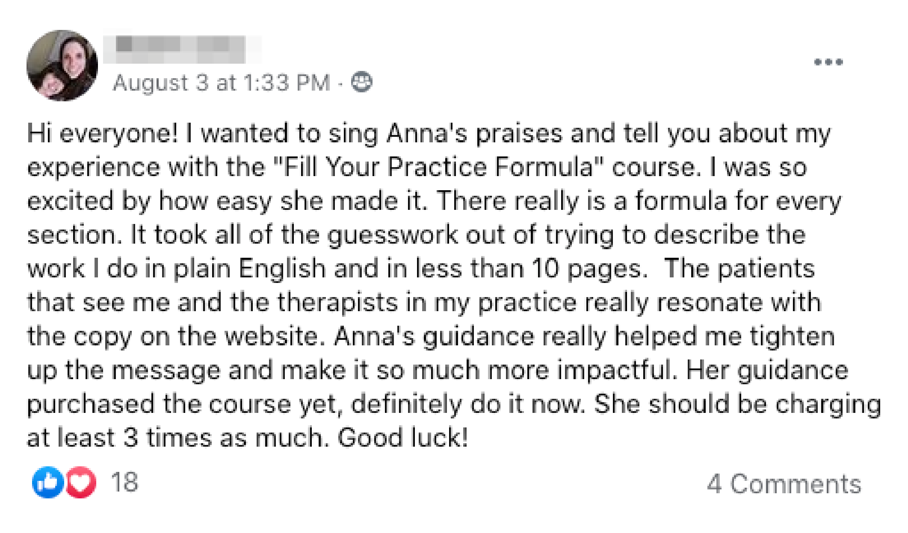Click the "Hi everyone!" opening text
908x533 pixels.
(102, 133)
